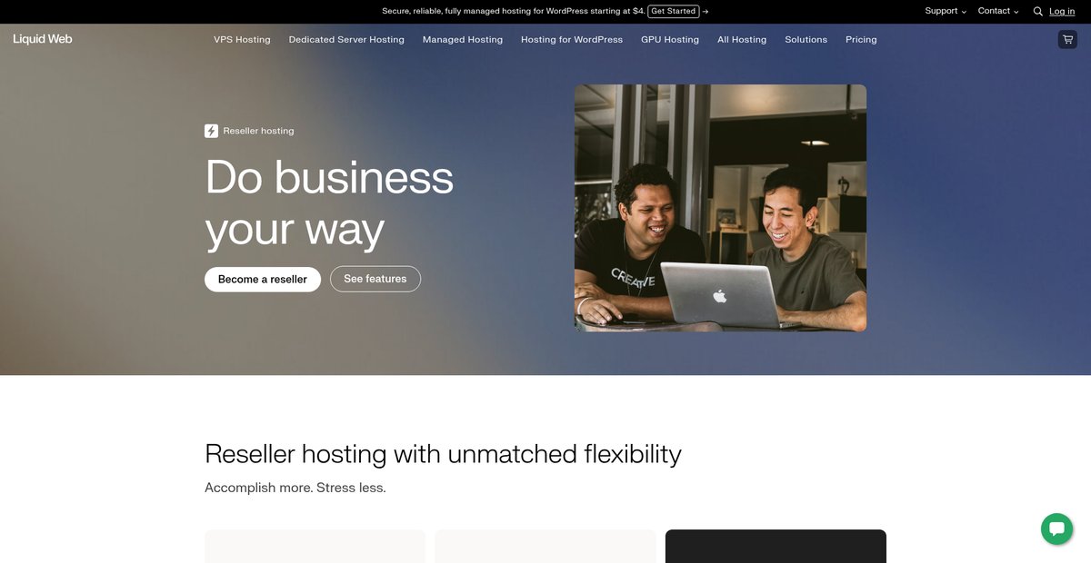Click the Reseller hosting lightning bolt icon

pyautogui.click(x=211, y=131)
